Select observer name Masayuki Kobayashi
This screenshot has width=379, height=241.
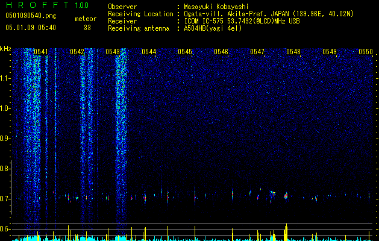(x=216, y=7)
